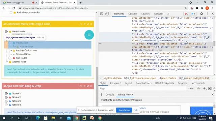Open Microsoft Edge from taskbar
Image resolution: width=216 pixels, height=121 pixels.
tap(38, 118)
